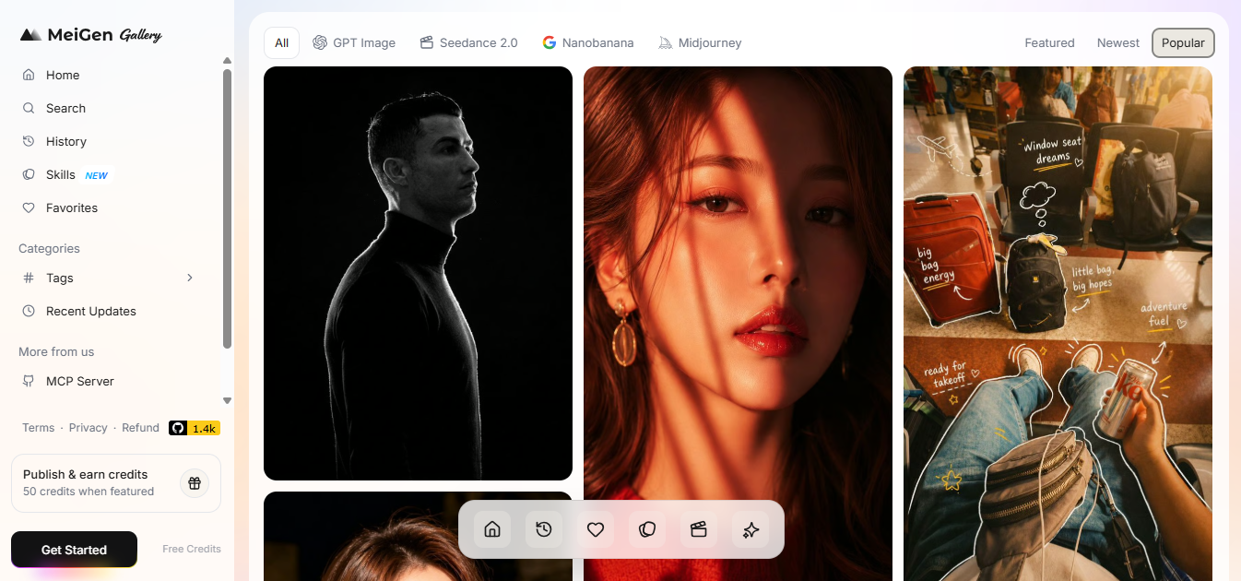Open the Refund link
The image size is (1241, 581).
(x=141, y=428)
